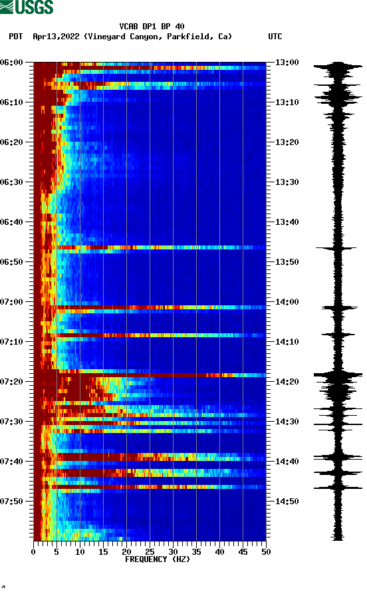Click the "07:20" PDT time label
The width and height of the screenshot is (367, 594).
click(x=11, y=382)
